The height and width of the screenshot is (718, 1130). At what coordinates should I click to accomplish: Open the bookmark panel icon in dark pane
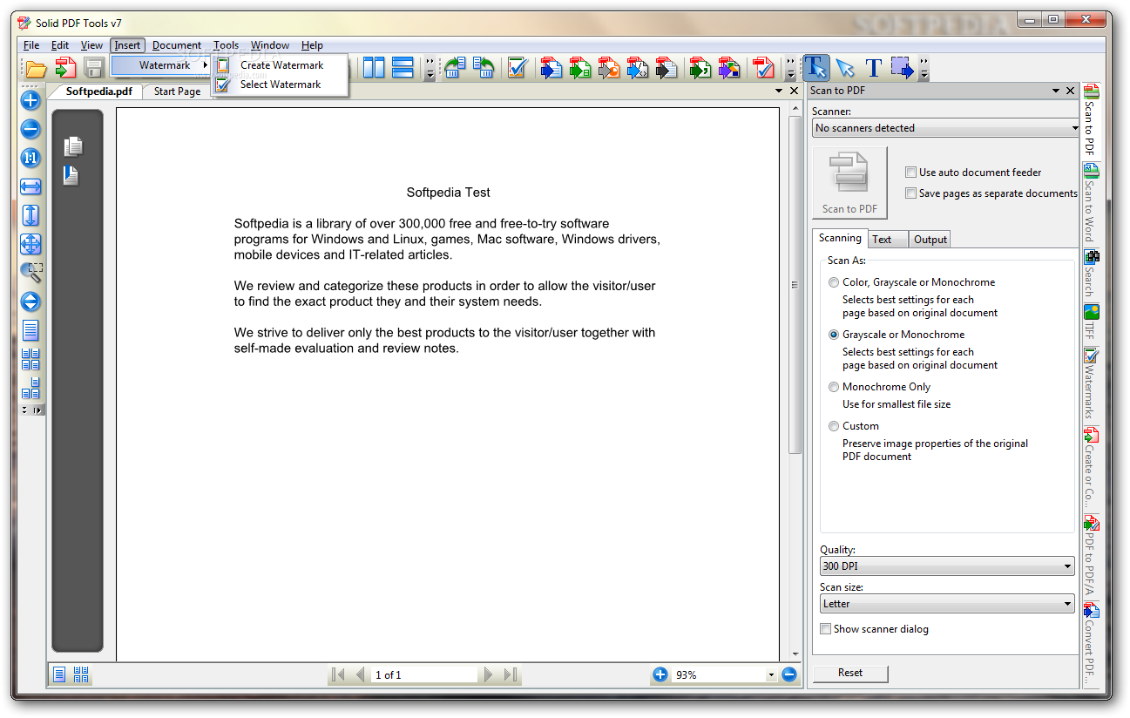click(71, 175)
